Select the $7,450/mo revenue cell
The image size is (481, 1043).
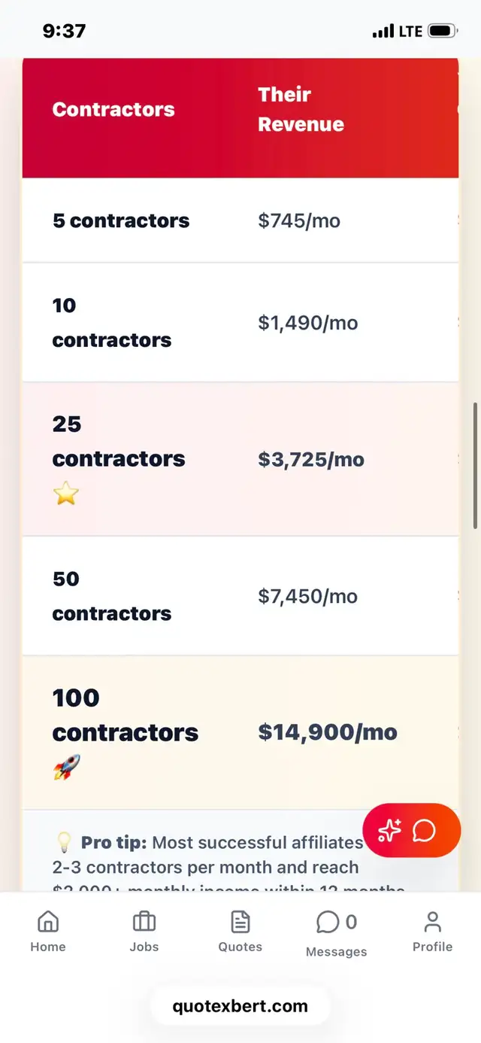coord(308,597)
